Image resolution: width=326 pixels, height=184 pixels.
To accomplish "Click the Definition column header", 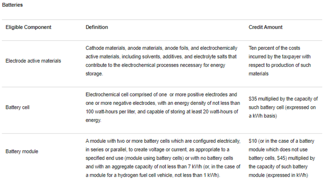I will 97,27.
